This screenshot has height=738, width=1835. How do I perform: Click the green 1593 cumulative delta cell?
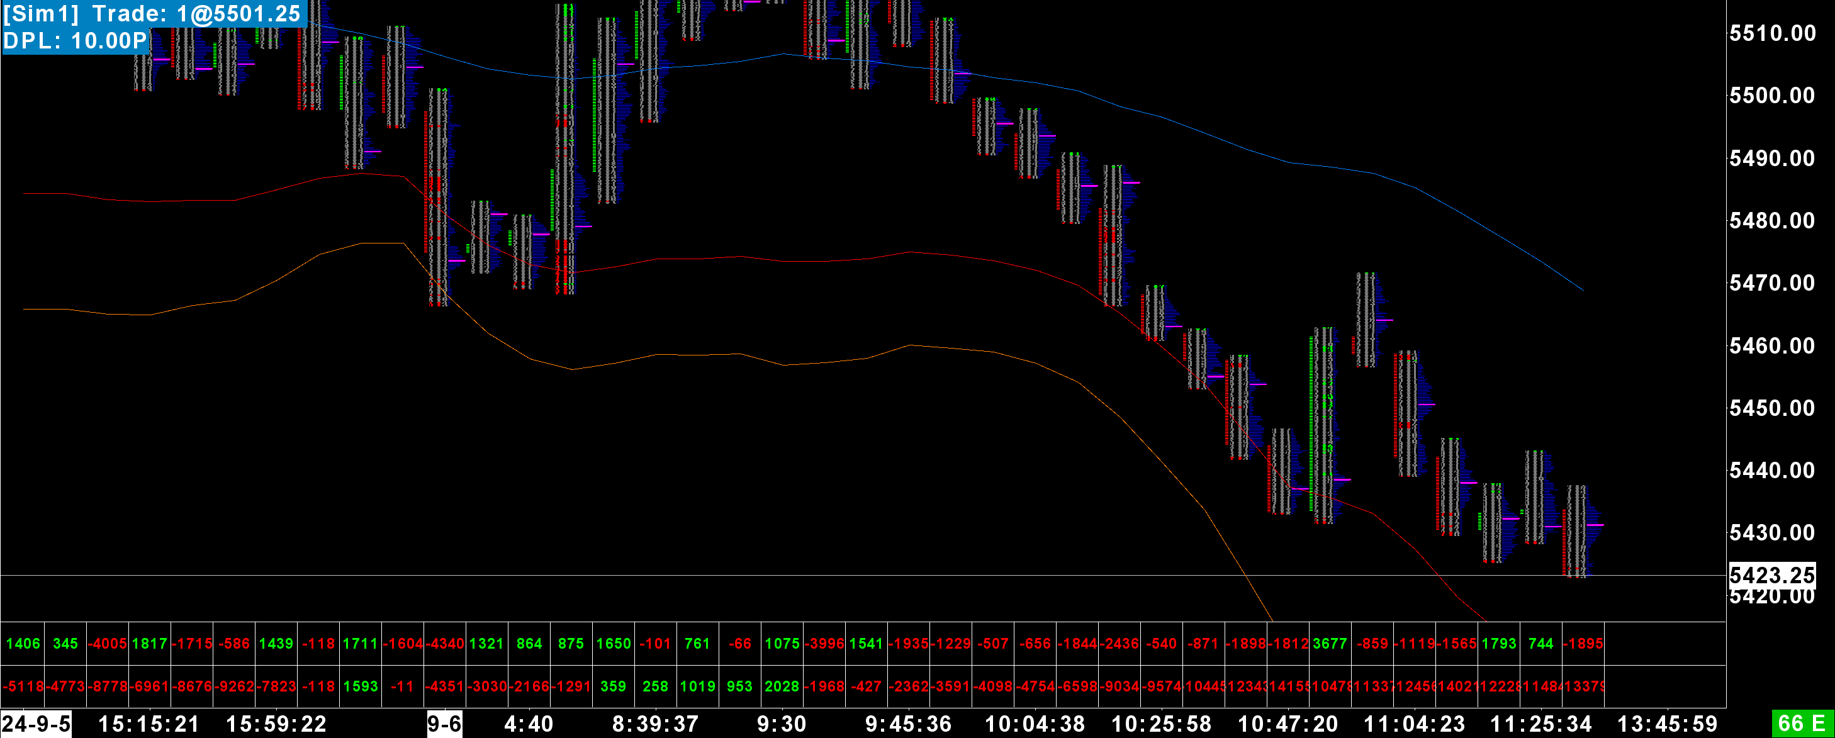click(361, 686)
